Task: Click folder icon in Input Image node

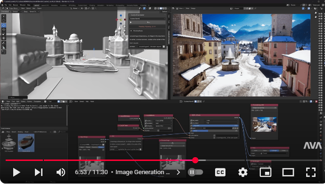Action: pos(103,144)
